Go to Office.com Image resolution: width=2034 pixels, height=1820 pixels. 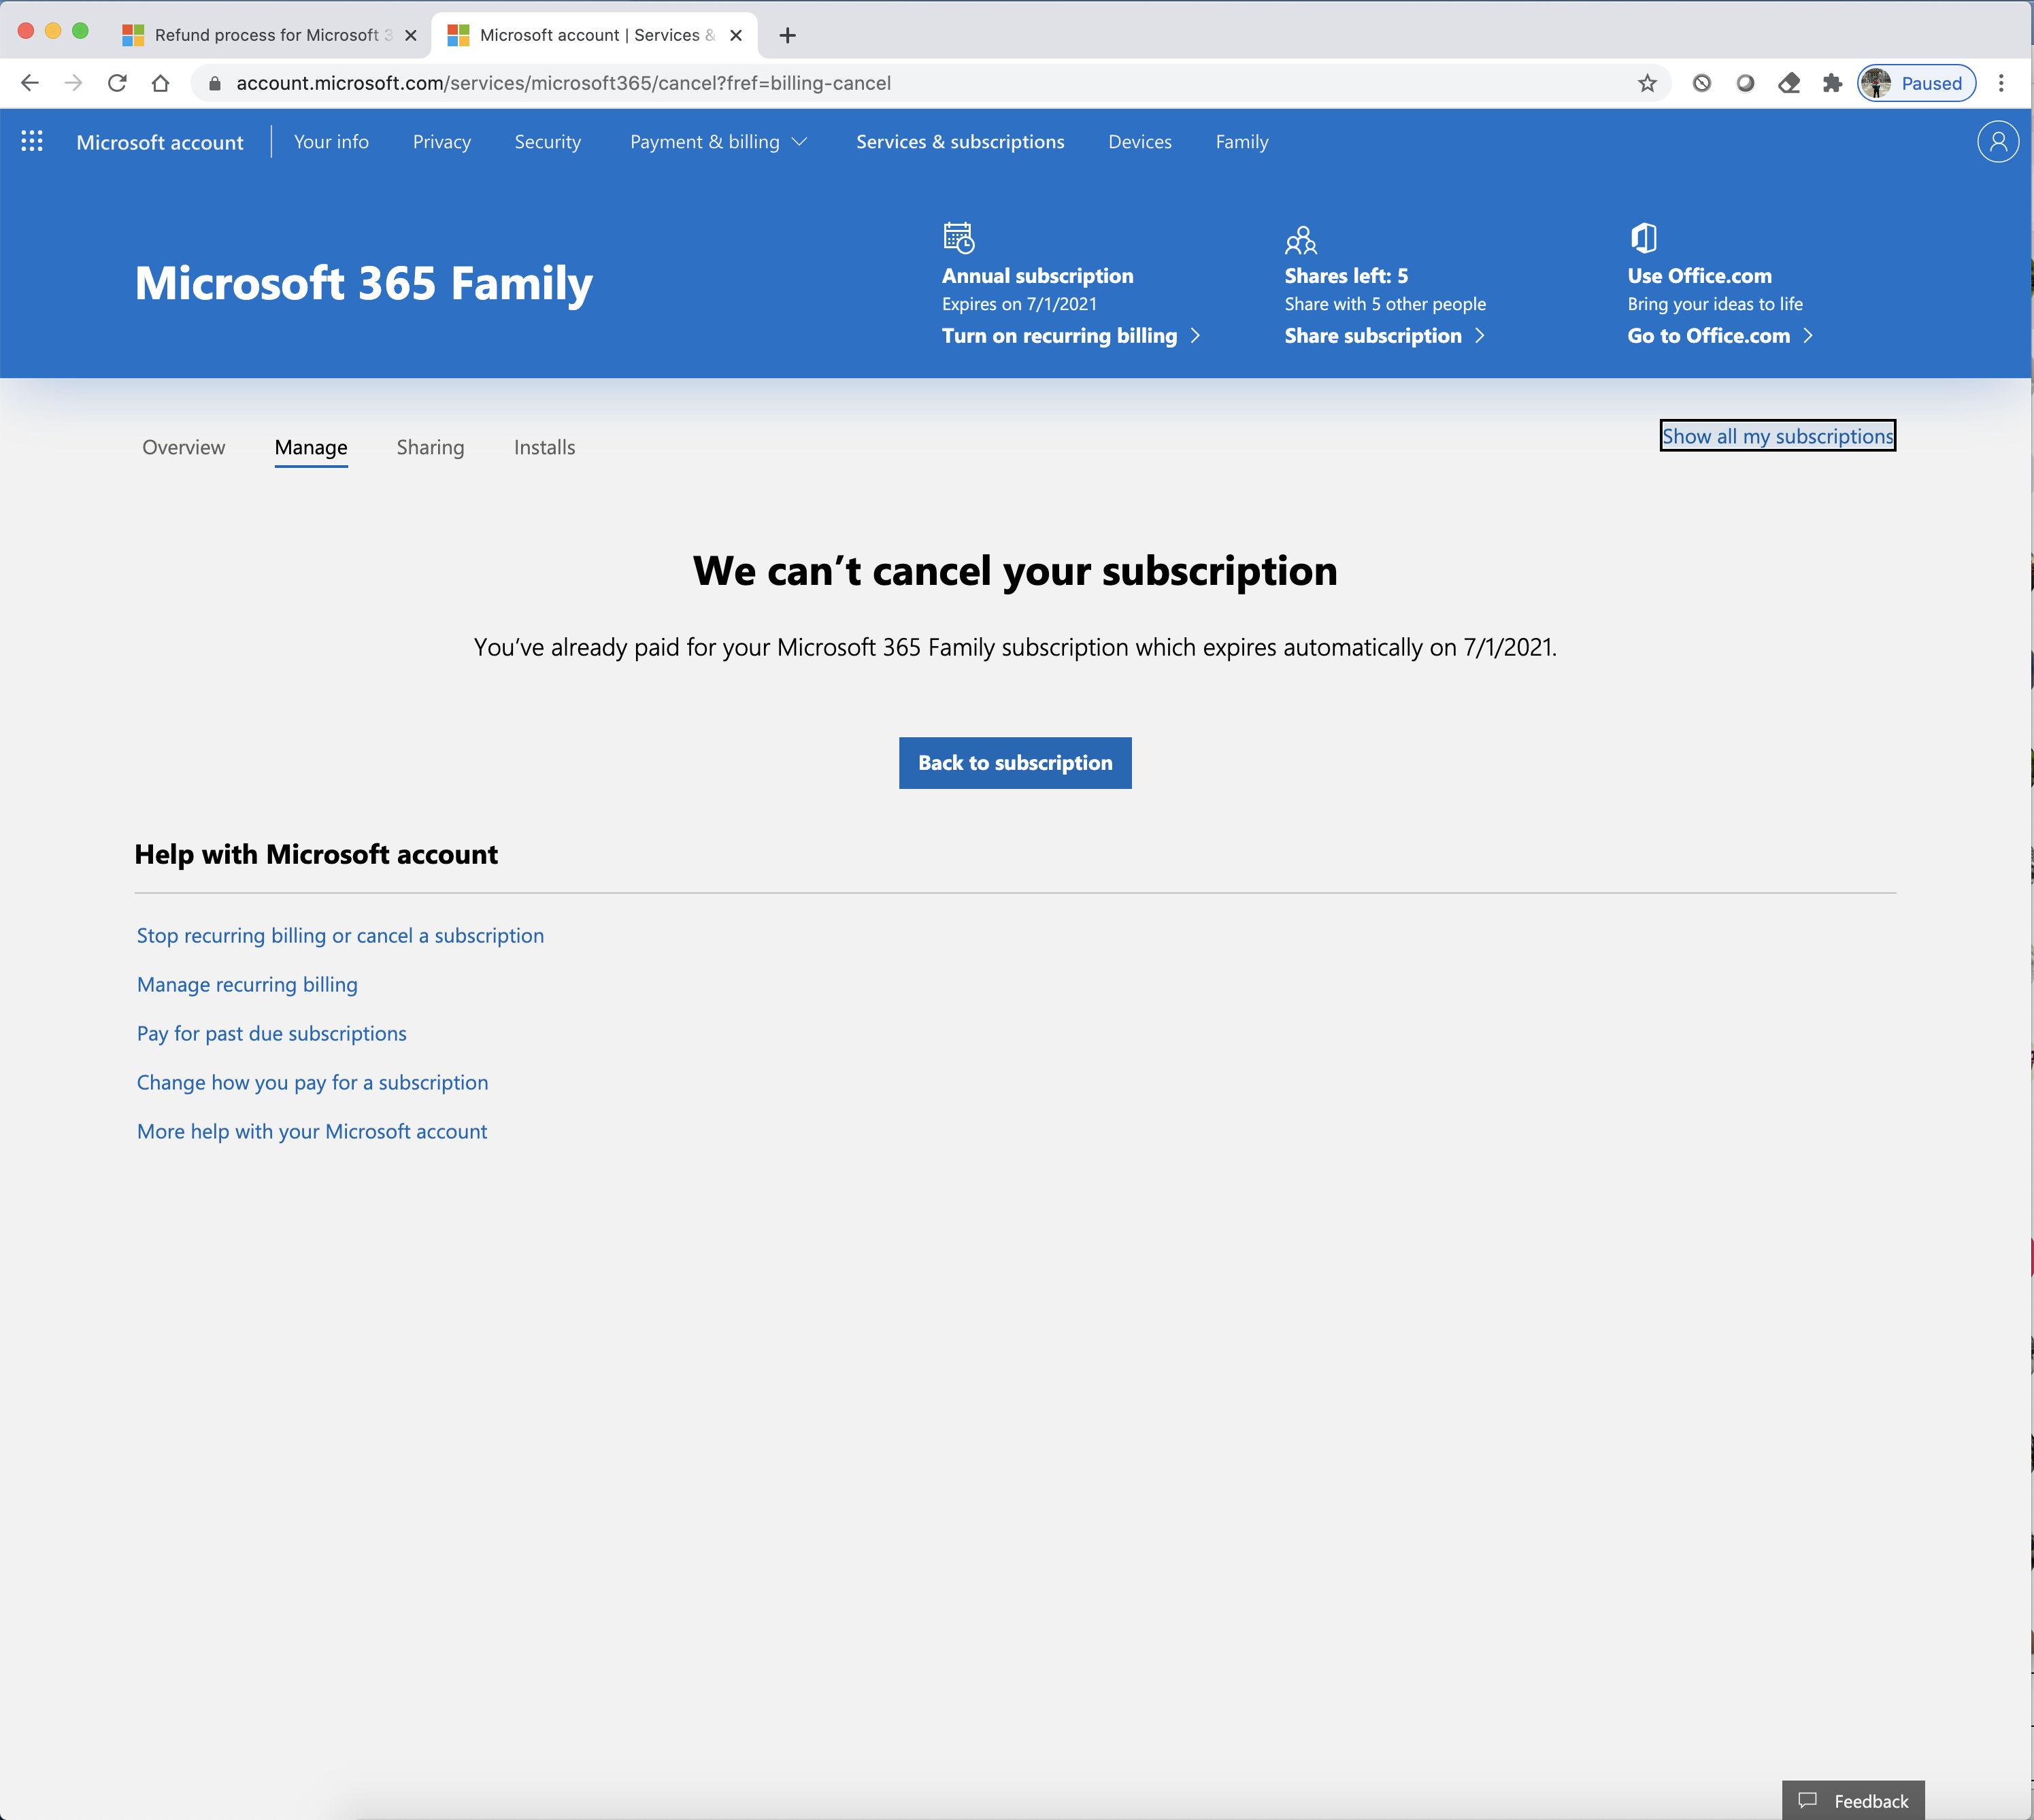pyautogui.click(x=1720, y=336)
